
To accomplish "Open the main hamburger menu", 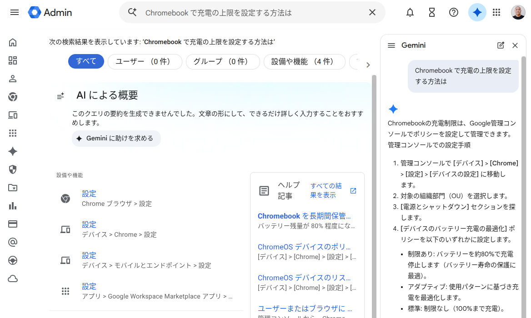I will coord(14,13).
